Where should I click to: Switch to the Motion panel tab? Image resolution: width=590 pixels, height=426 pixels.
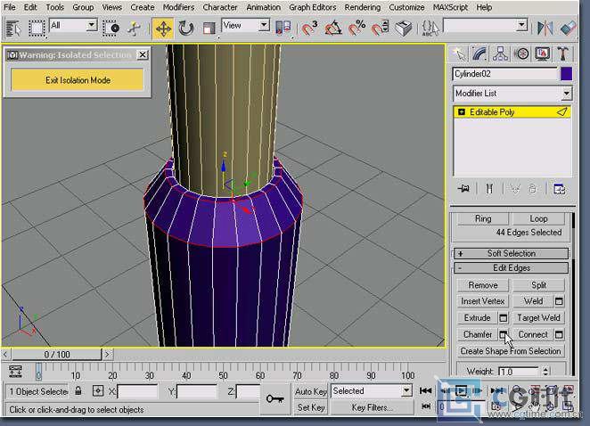[x=522, y=53]
